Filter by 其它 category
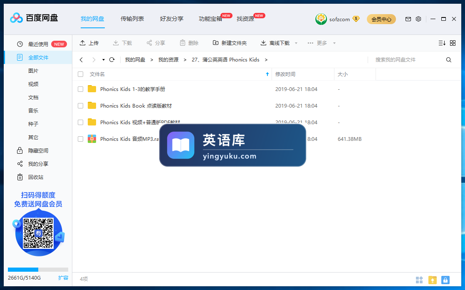The height and width of the screenshot is (290, 465). pyautogui.click(x=33, y=138)
